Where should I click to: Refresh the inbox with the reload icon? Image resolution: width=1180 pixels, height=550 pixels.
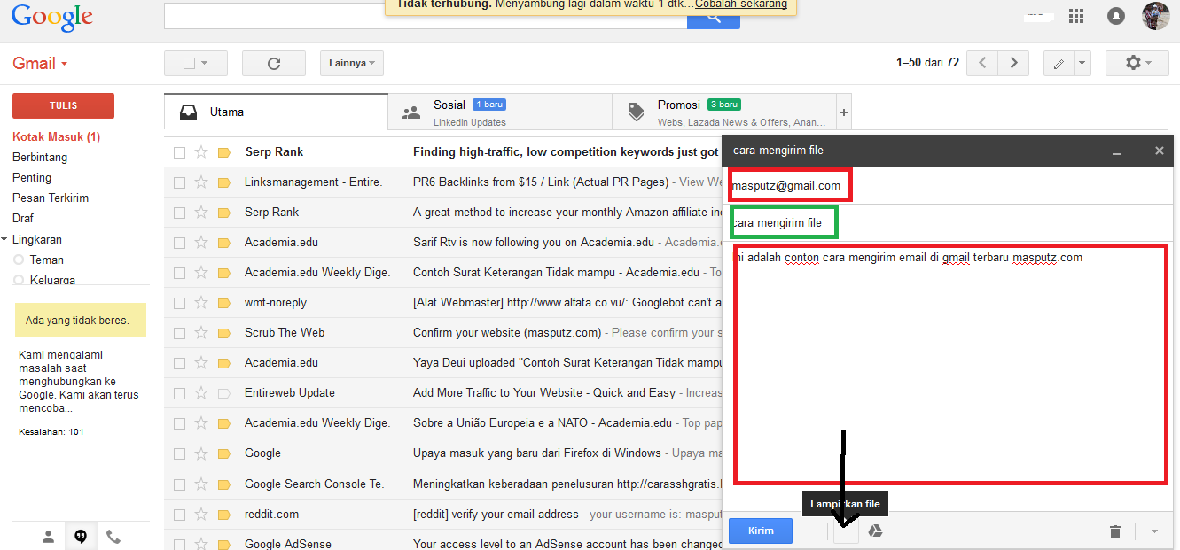(x=274, y=63)
